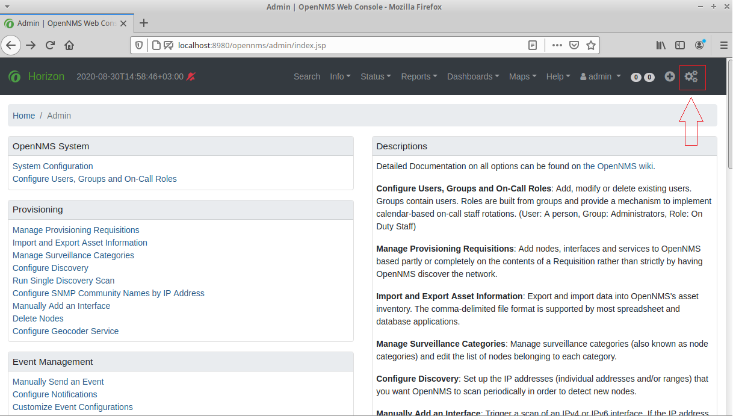Click the OpenNMS Horizon logo
Image resolution: width=733 pixels, height=416 pixels.
[14, 76]
